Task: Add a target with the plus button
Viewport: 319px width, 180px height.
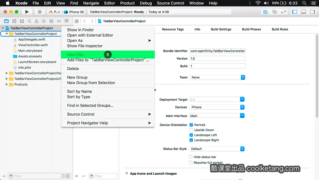Action: click(76, 176)
